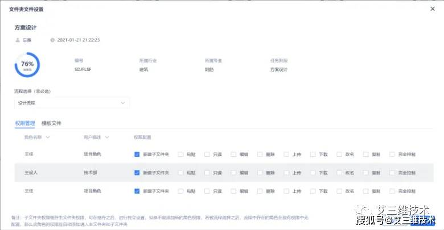The image size is (444, 230).
Task: Open the 设计流程 process dropdown
Action: point(72,103)
